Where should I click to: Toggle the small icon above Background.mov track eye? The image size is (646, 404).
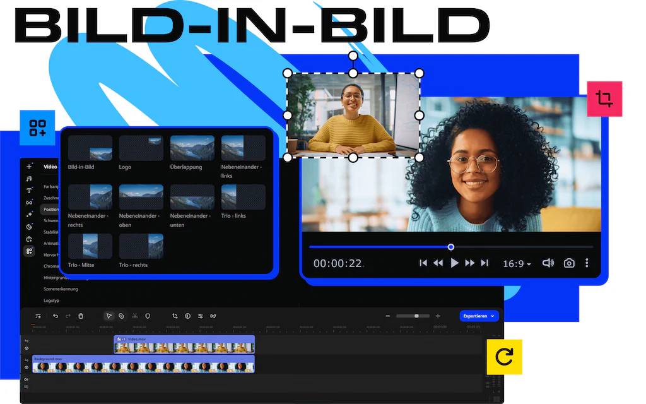point(26,360)
